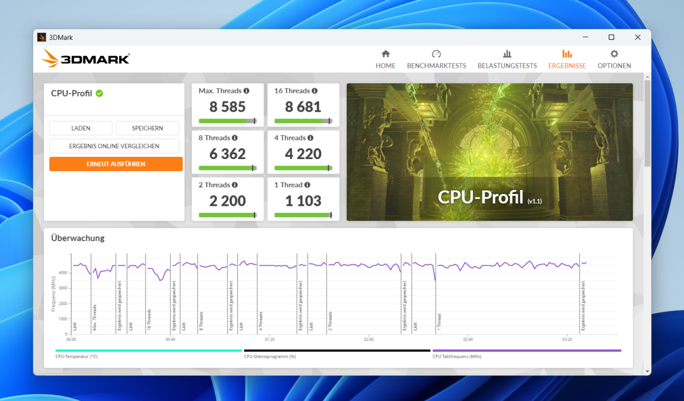The width and height of the screenshot is (684, 401).
Task: Minimize the 3DMark window
Action: coord(585,37)
